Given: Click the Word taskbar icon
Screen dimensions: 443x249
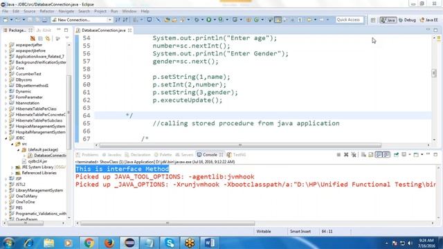Looking at the screenshot, I should [210, 243].
